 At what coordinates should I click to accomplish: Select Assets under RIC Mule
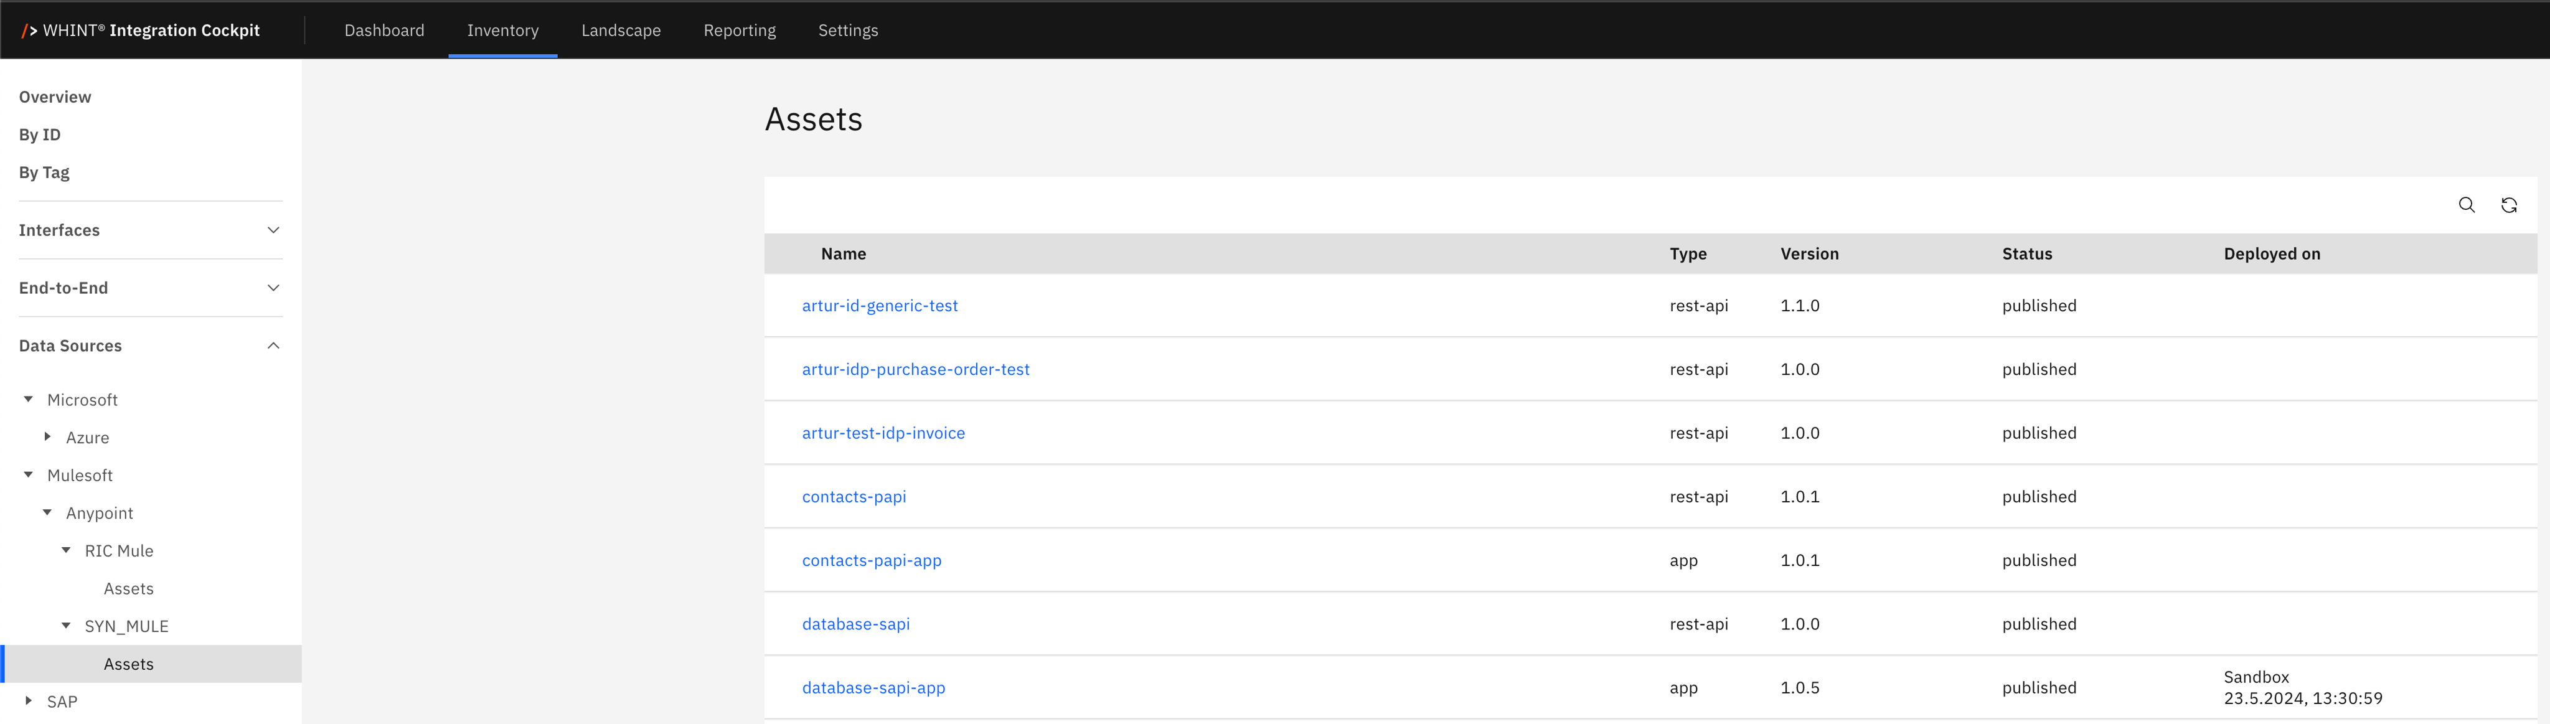pyautogui.click(x=129, y=588)
